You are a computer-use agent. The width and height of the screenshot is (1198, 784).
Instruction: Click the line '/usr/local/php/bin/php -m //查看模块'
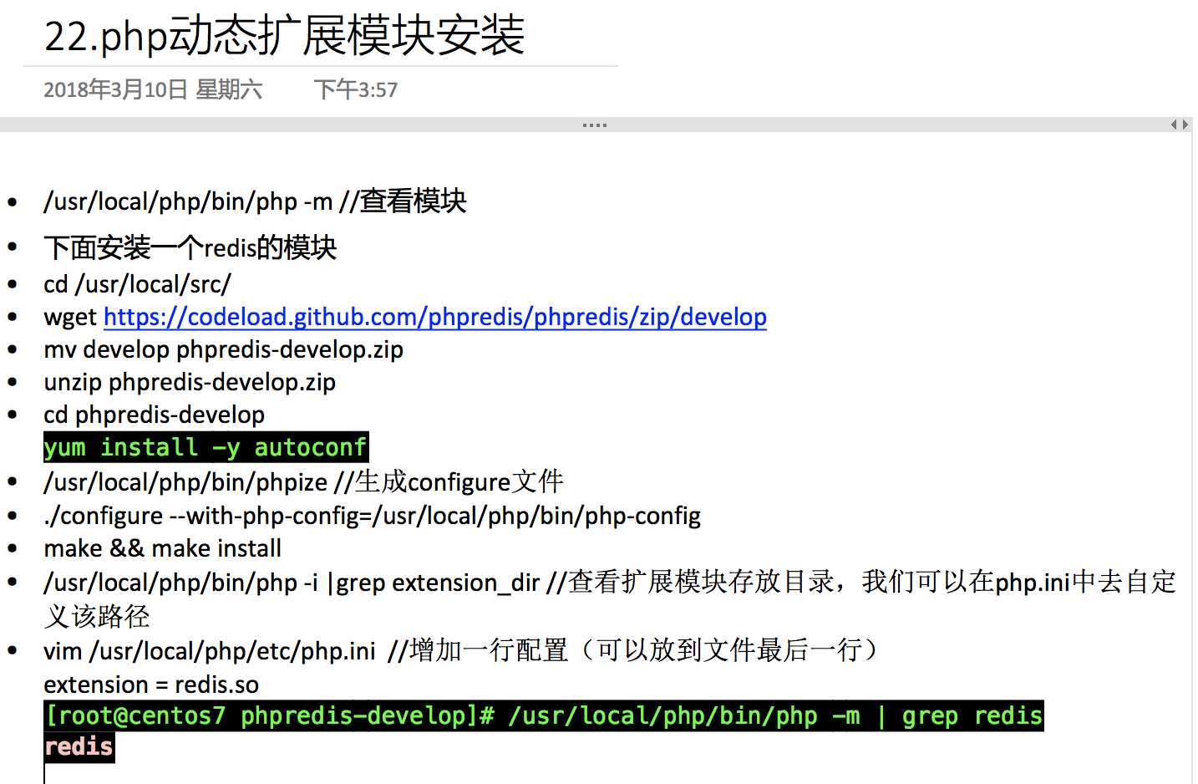pos(255,201)
